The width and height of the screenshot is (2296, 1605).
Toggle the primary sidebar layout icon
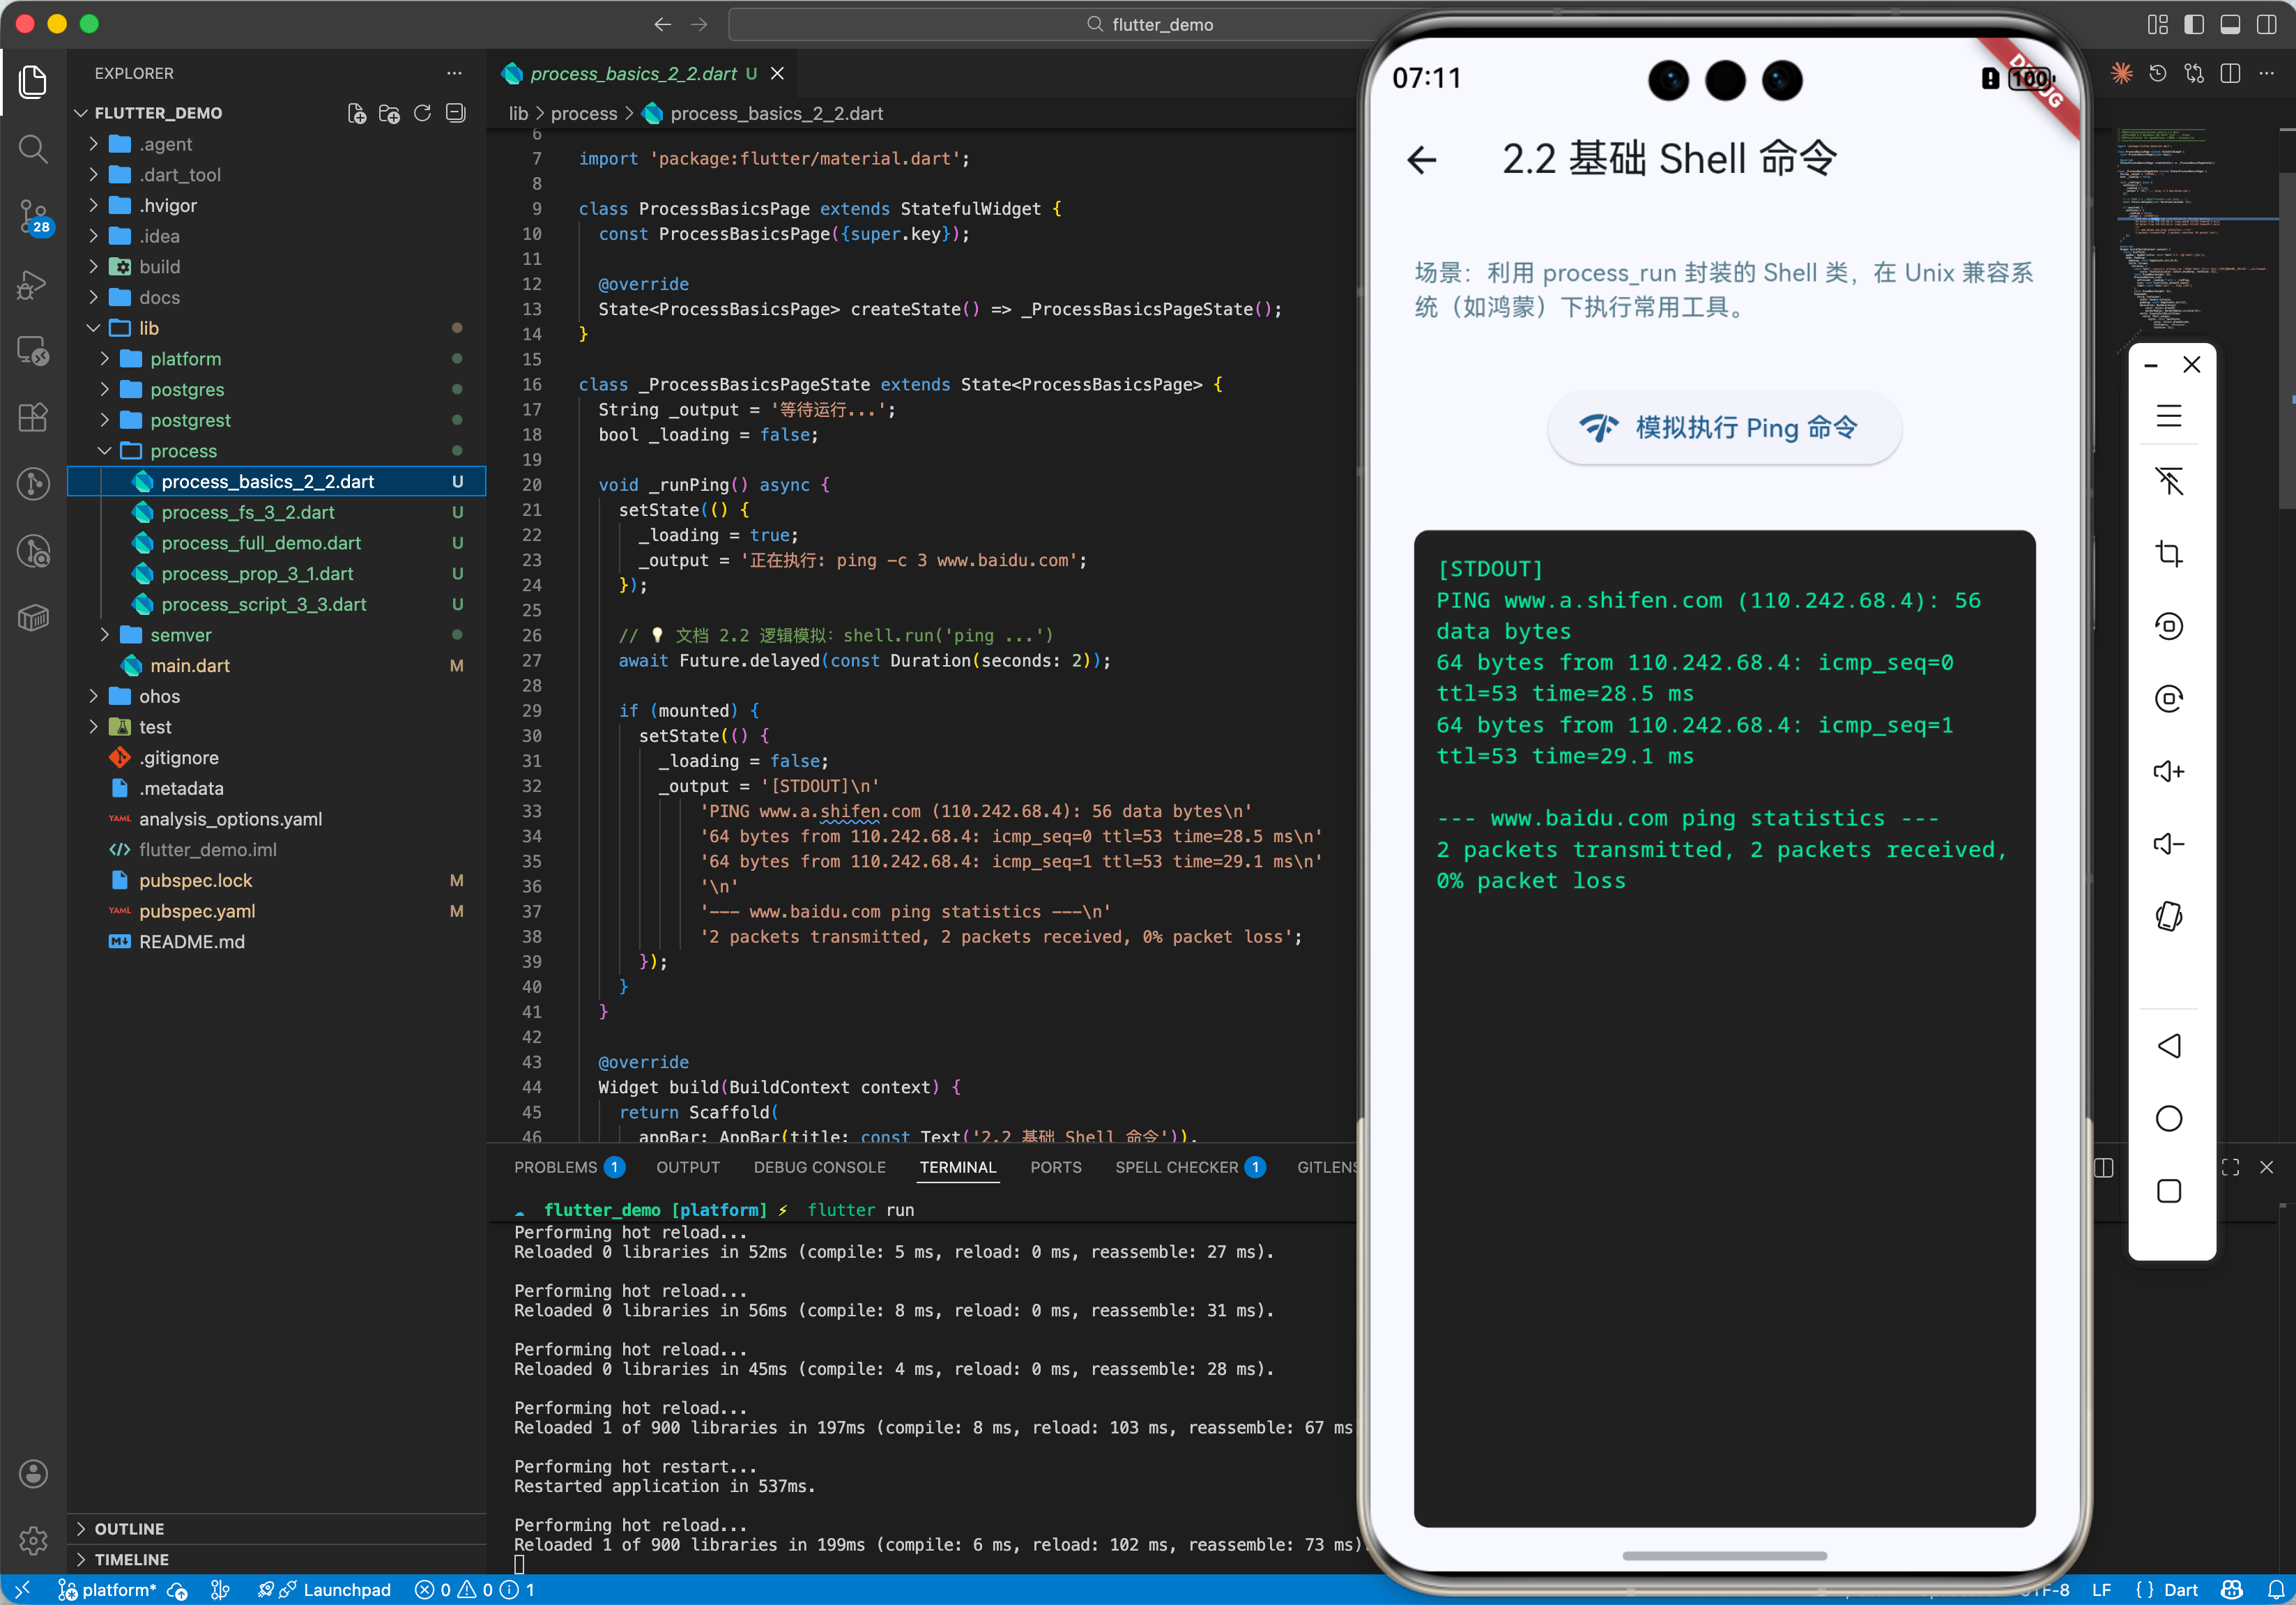tap(2193, 24)
